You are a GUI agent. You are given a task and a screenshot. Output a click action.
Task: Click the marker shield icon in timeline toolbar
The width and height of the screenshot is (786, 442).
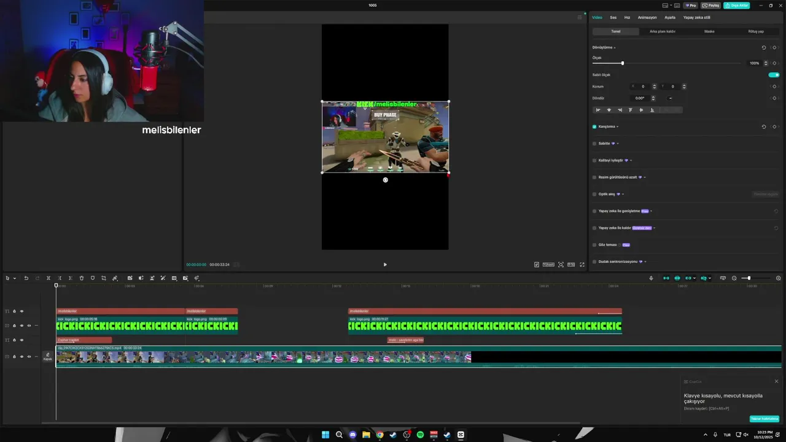point(93,278)
